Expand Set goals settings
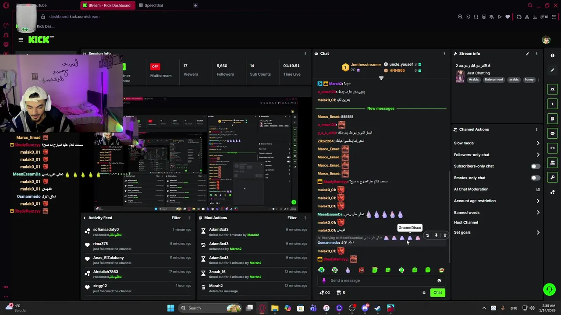This screenshot has width=561, height=315. tap(538, 233)
